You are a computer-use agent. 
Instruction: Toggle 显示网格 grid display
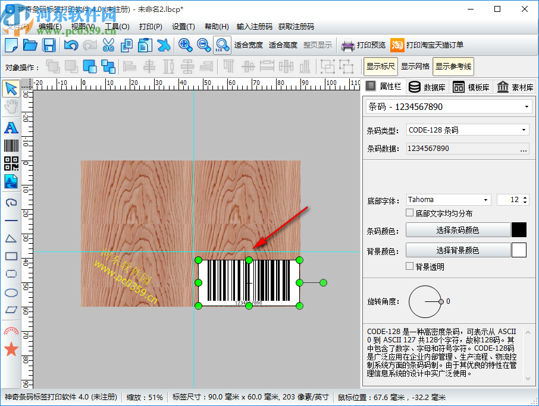pyautogui.click(x=415, y=67)
